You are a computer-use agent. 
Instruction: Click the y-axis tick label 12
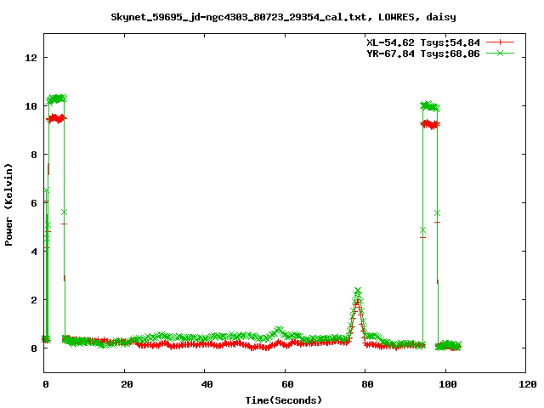pos(31,58)
